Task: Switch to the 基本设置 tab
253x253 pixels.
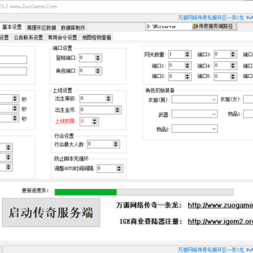Action: click(x=12, y=27)
